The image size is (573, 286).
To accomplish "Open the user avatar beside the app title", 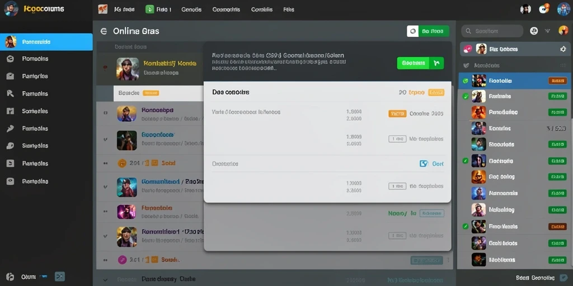I will coord(11,8).
